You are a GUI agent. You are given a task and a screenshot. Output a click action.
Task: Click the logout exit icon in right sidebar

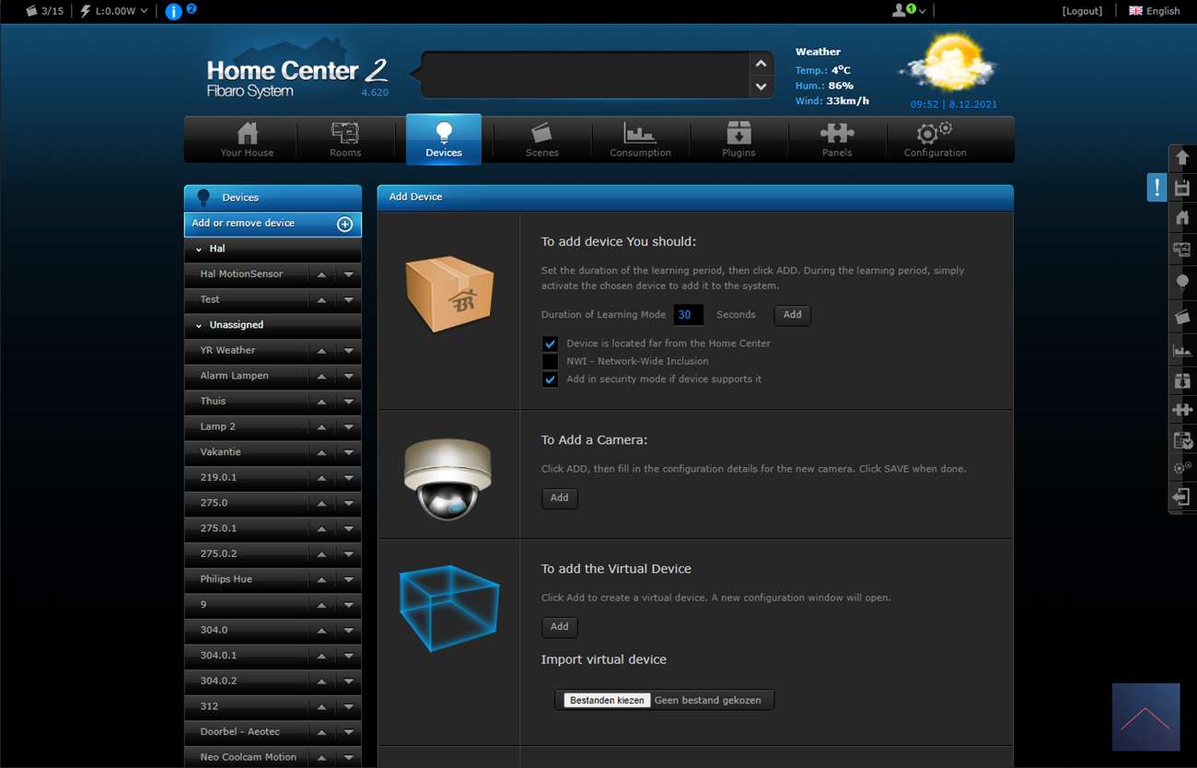(x=1182, y=497)
